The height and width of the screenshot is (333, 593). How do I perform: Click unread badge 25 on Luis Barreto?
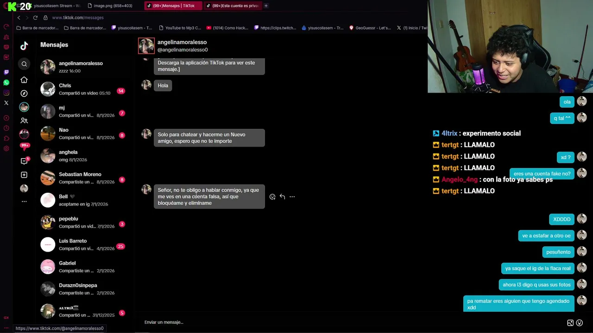click(121, 247)
